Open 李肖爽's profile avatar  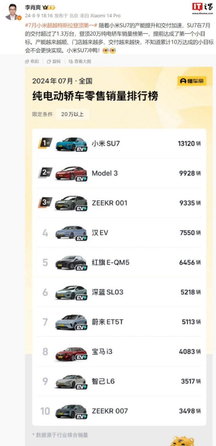coord(12,12)
